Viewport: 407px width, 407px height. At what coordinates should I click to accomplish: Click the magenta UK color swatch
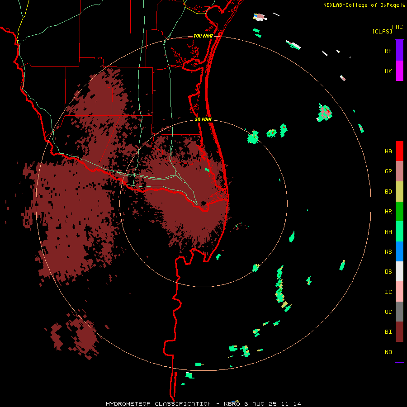tap(399, 71)
